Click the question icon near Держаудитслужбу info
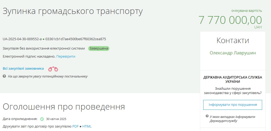The width and height of the screenshot is (271, 131). [x=207, y=116]
